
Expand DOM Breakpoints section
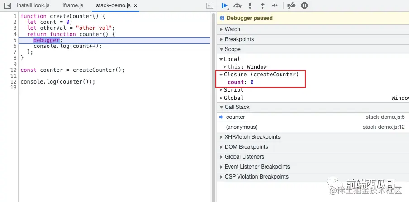pos(313,147)
